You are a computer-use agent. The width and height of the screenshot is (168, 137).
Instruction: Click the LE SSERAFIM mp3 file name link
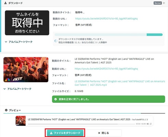pos(120,83)
